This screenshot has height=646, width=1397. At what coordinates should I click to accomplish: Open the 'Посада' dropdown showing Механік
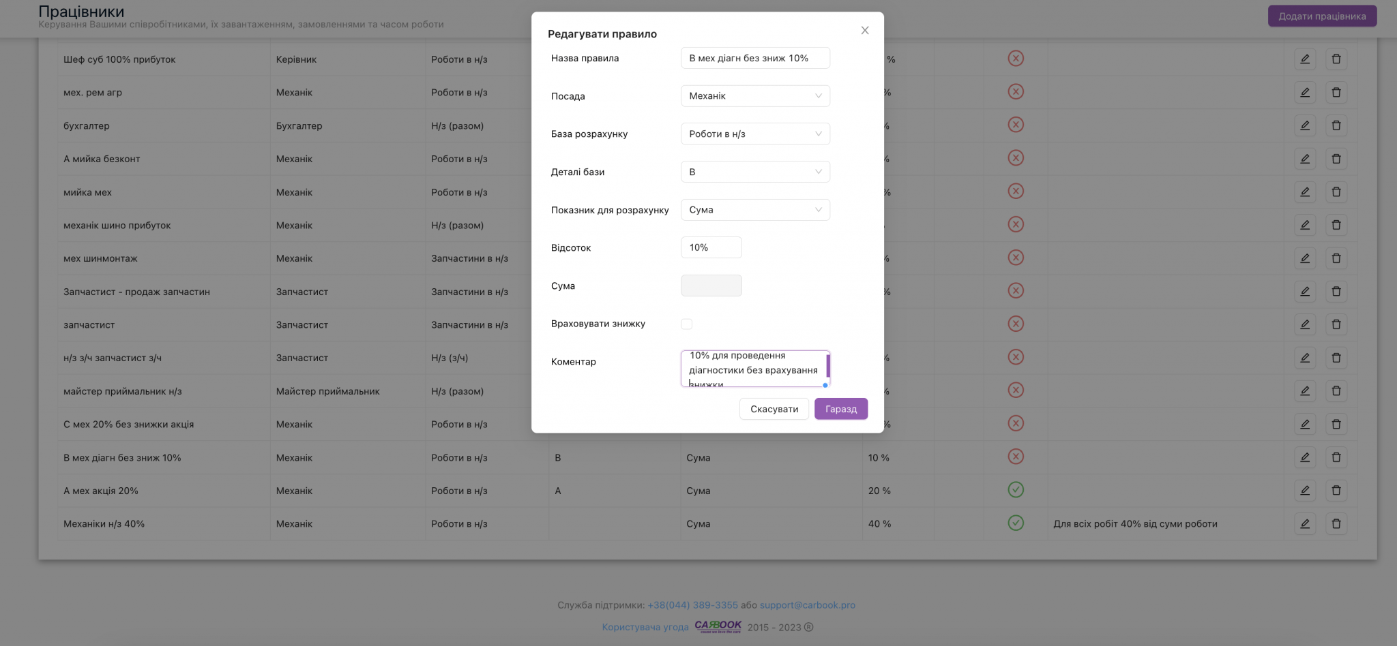[x=755, y=96]
